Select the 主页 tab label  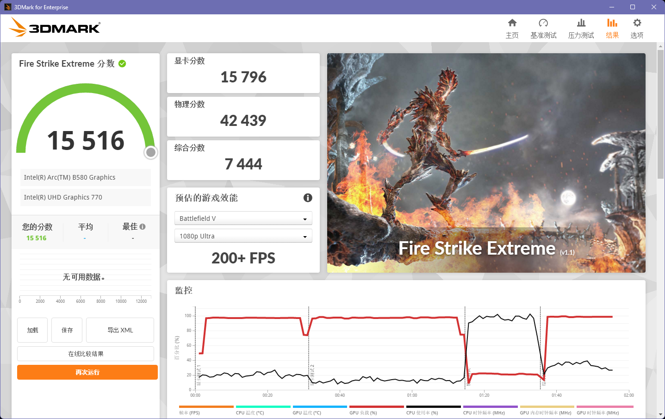[512, 35]
